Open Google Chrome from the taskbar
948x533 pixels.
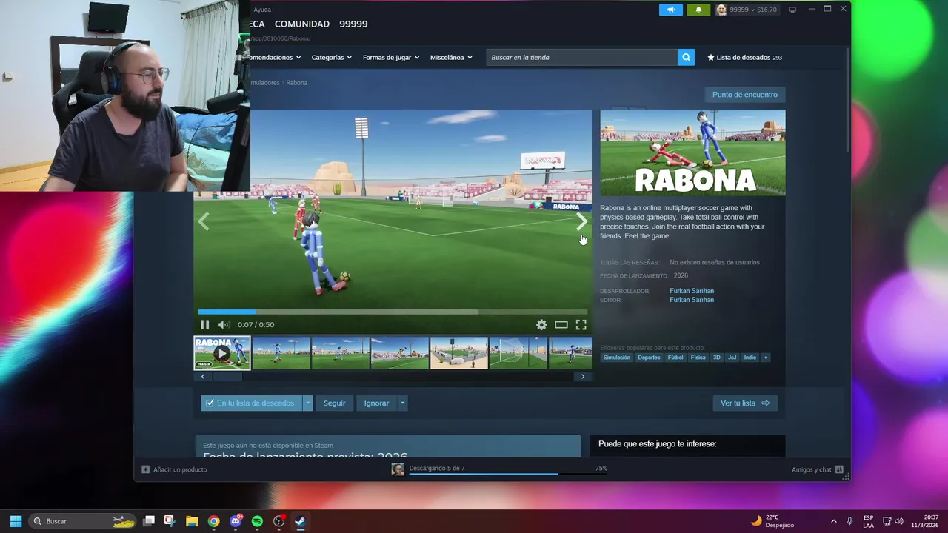click(x=213, y=521)
